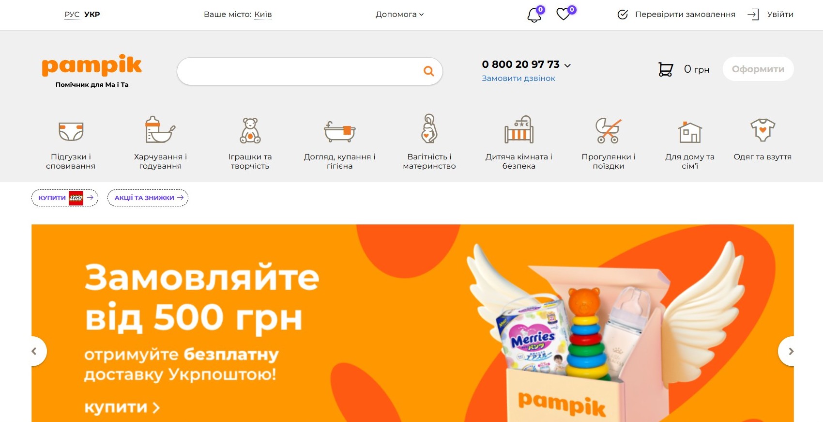Click the Замовити дзвінок link
This screenshot has width=823, height=422.
[x=518, y=78]
